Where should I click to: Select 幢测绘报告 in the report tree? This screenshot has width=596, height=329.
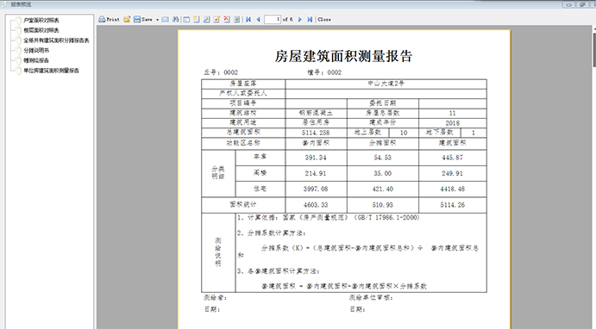[36, 60]
